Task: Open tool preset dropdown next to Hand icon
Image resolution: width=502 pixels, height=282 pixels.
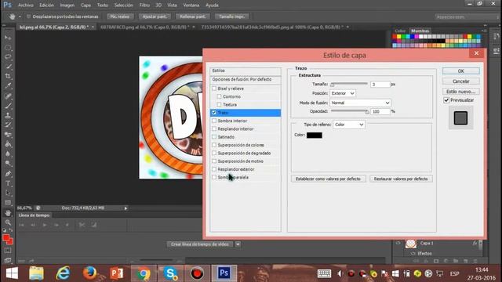Action: pyautogui.click(x=20, y=16)
